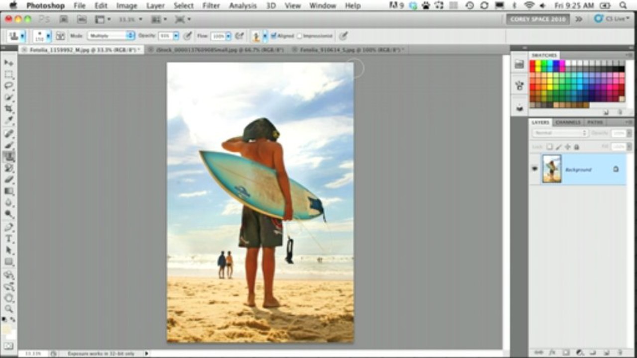The width and height of the screenshot is (637, 358).
Task: Toggle Lock transparent pixels in Layers panel
Action: pyautogui.click(x=549, y=147)
